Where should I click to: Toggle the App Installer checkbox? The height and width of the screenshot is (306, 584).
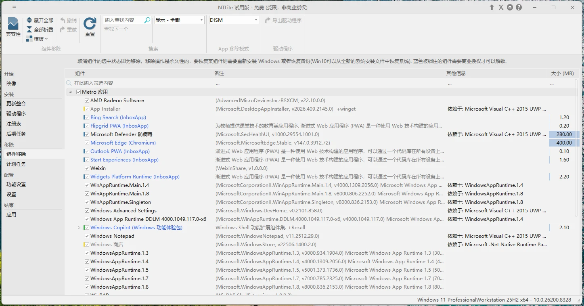[86, 109]
